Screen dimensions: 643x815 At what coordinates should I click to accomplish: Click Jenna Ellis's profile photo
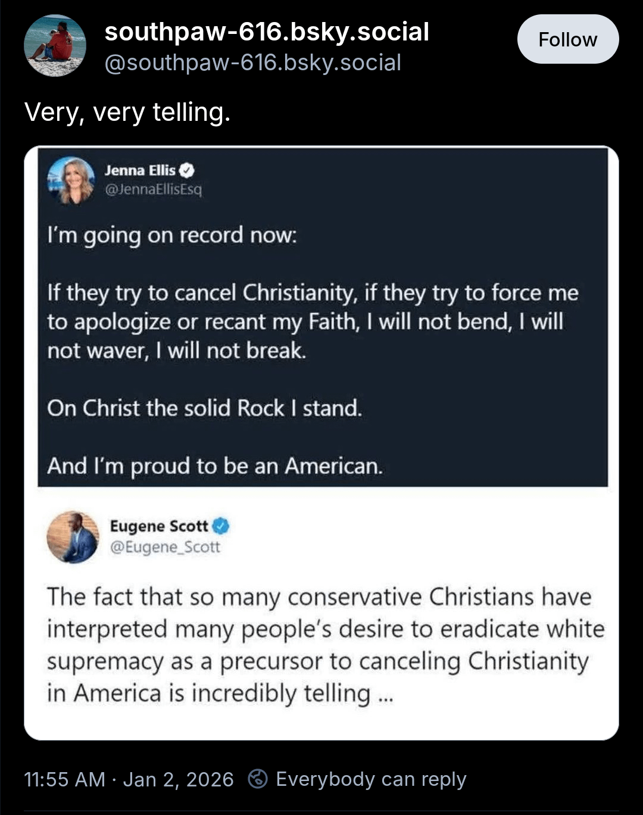pos(71,180)
